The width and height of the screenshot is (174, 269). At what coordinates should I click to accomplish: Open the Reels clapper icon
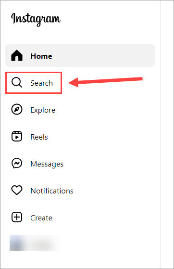pos(17,136)
